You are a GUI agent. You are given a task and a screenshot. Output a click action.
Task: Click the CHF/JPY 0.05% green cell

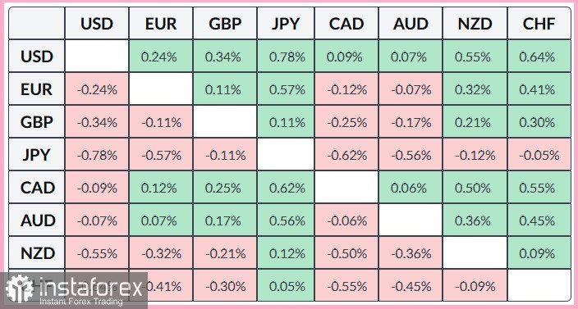point(286,286)
